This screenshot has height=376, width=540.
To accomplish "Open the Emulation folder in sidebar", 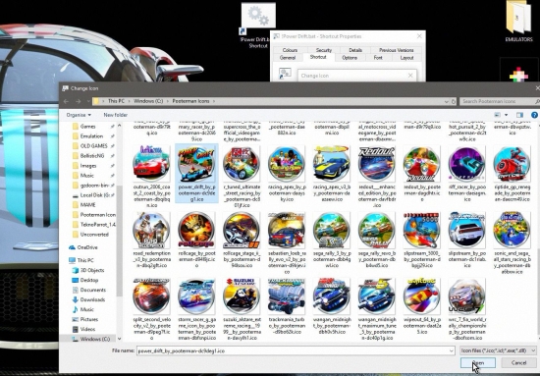I will pos(91,136).
